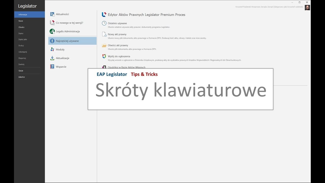
Task: Click the Aktualizacje download arrow icon
Action: (x=52, y=58)
